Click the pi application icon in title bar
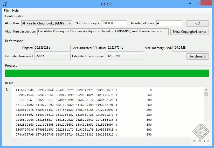The image size is (214, 148). point(5,4)
